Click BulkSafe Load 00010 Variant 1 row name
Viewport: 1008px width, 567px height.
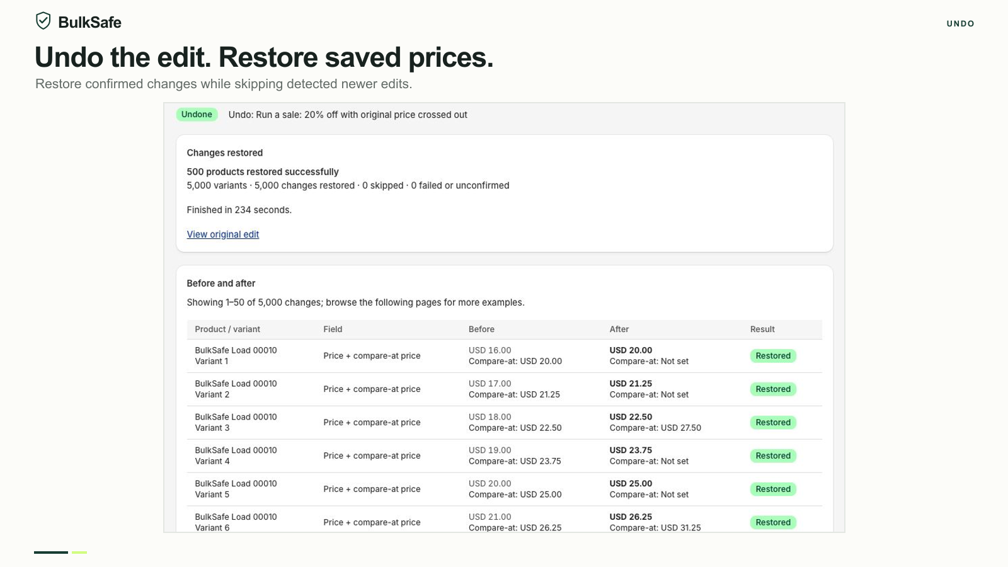point(236,356)
